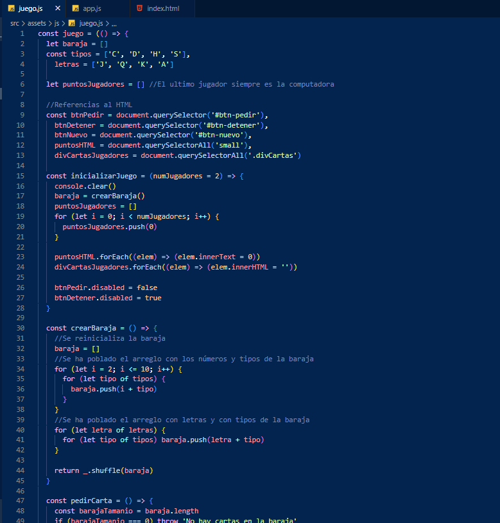Click the HTML5 icon on index.html tab

[140, 8]
